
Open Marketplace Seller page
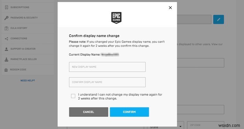28,59
